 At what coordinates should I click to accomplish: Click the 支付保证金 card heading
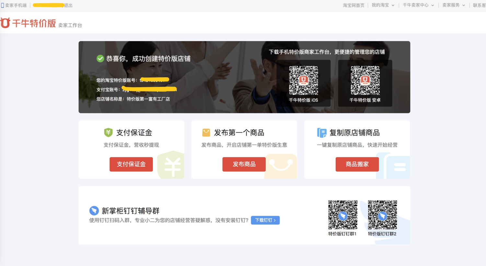click(x=134, y=133)
